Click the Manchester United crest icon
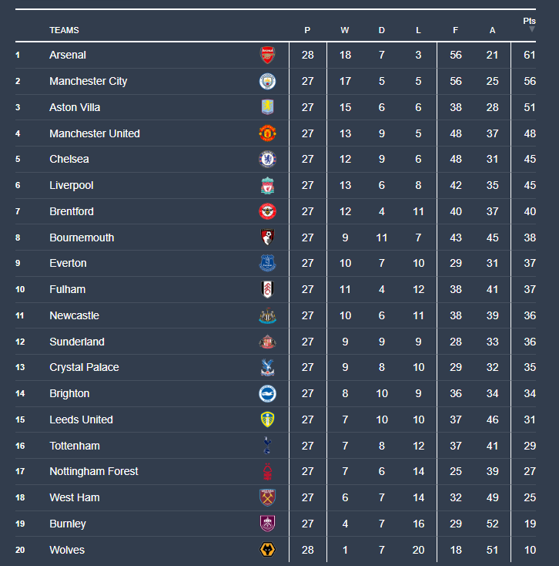Screen dimensions: 559x566 pyautogui.click(x=267, y=133)
